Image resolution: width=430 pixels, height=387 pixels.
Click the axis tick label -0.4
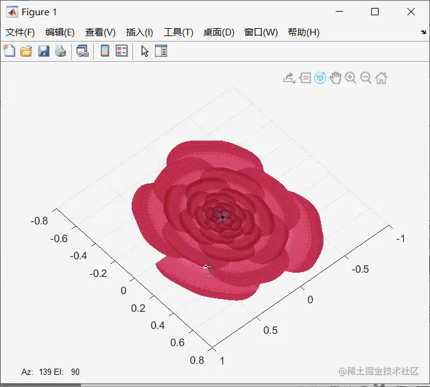(x=78, y=256)
